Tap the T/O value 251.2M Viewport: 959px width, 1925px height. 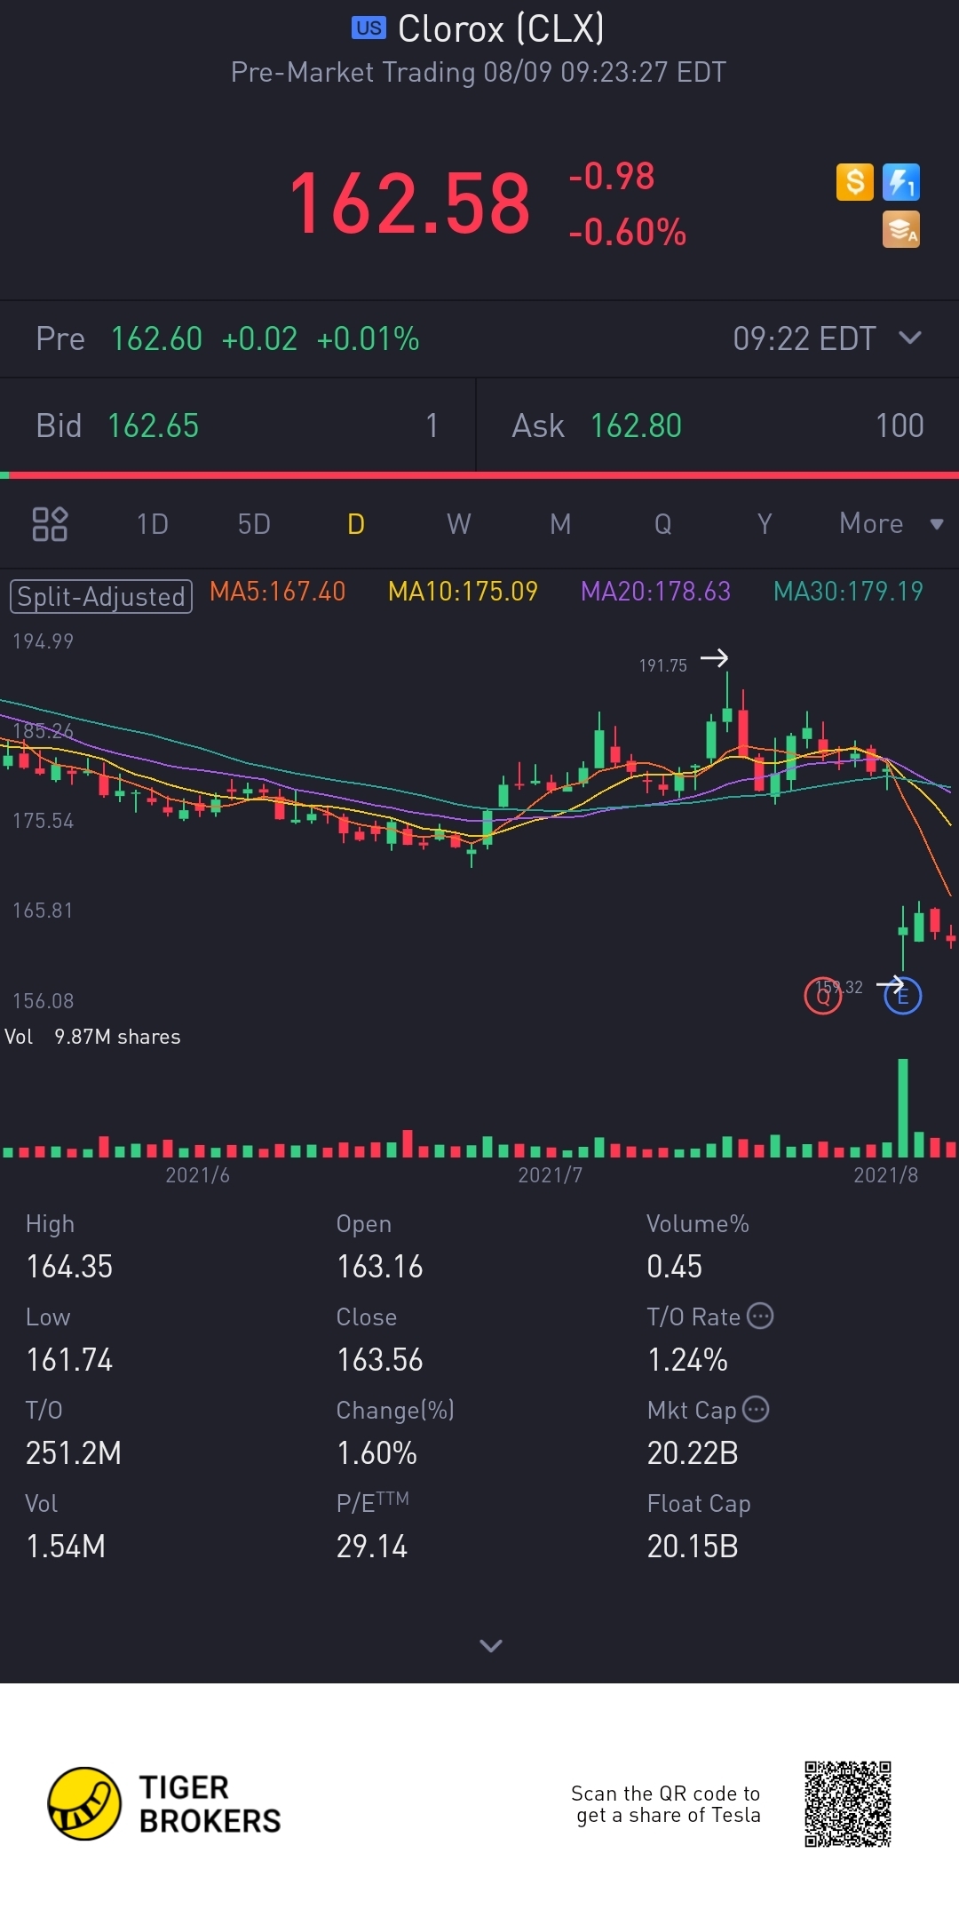pos(74,1453)
